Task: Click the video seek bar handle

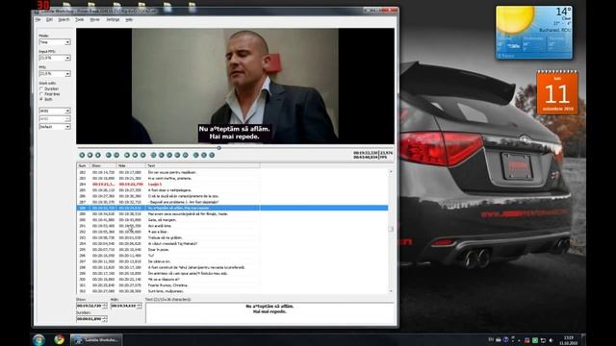Action: pyautogui.click(x=218, y=148)
